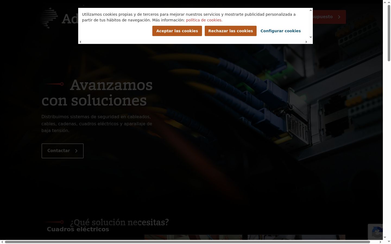Viewport: 391px width, 244px height.
Task: Click Rechazar las cookies button
Action: click(x=231, y=31)
